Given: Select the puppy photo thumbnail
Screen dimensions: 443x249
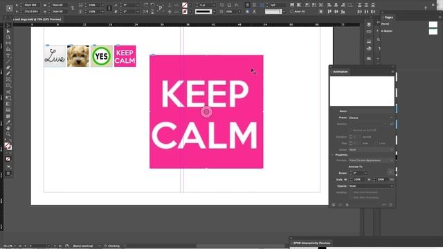Looking at the screenshot, I should (78, 56).
